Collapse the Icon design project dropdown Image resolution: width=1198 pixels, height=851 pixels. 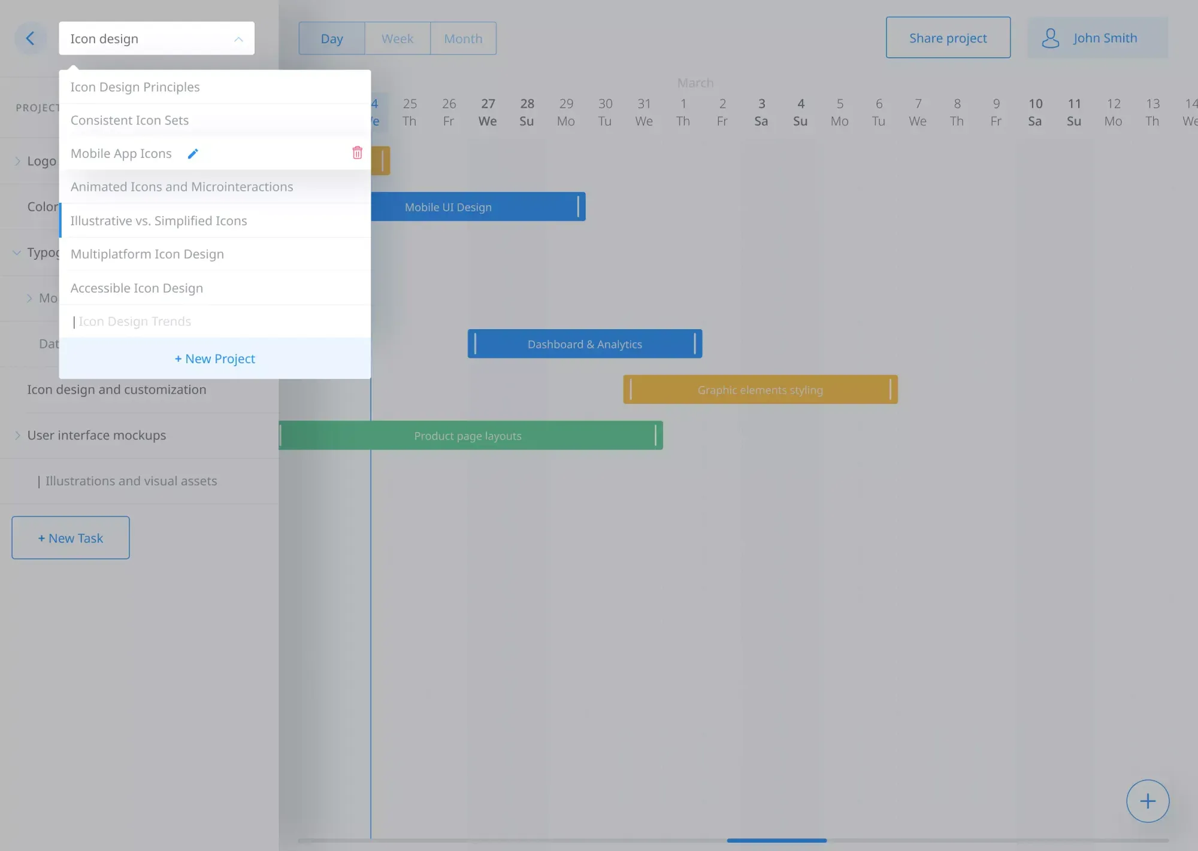click(238, 38)
